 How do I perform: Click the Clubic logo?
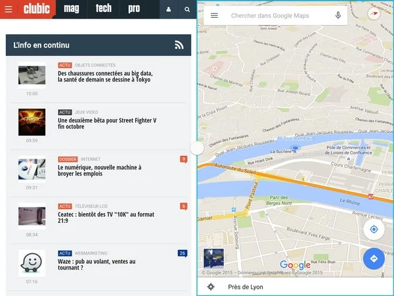pos(37,9)
